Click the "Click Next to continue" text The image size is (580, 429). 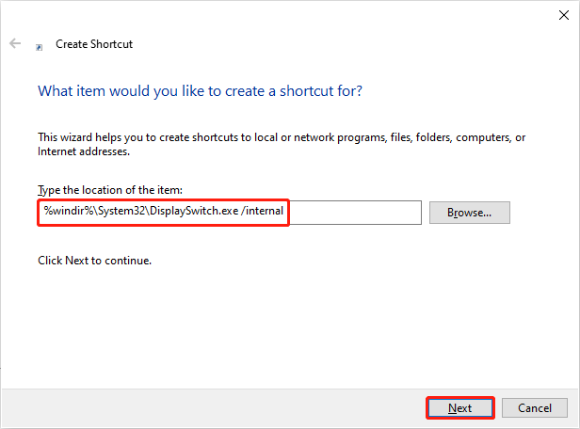94,260
